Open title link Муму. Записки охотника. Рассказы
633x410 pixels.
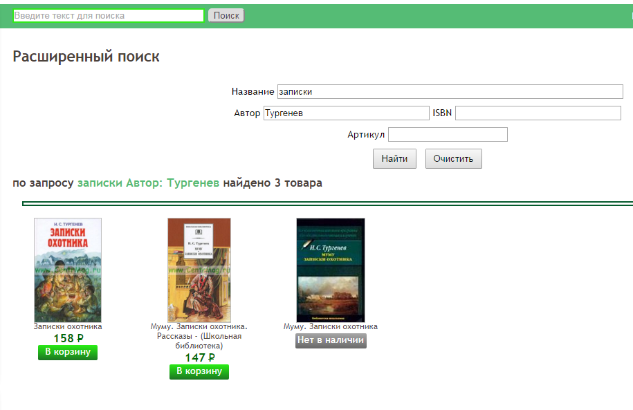click(199, 335)
